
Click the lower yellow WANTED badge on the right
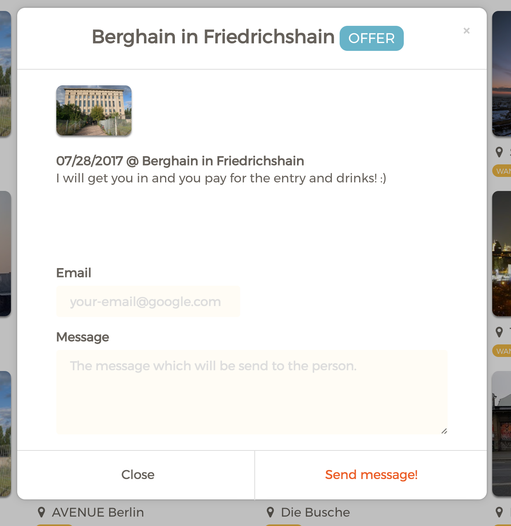[x=502, y=351]
